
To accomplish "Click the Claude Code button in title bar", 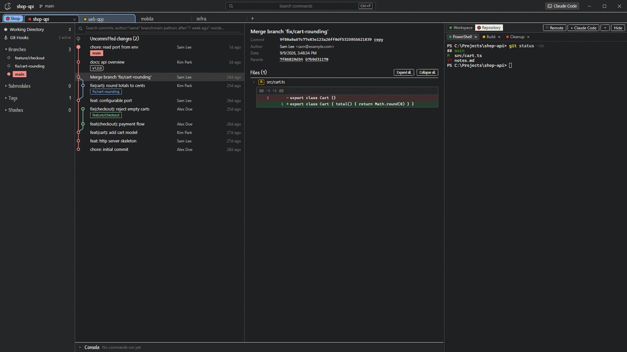I will 562,6.
